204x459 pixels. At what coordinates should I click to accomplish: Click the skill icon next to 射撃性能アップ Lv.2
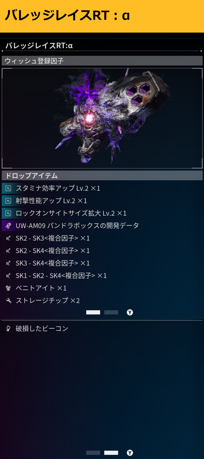8,201
